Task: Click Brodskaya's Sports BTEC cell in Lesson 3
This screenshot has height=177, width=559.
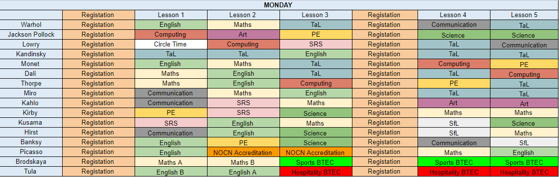Action: [x=316, y=162]
